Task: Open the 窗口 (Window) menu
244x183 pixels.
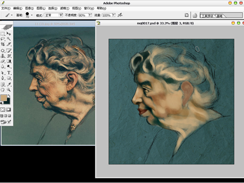Action: [x=89, y=8]
